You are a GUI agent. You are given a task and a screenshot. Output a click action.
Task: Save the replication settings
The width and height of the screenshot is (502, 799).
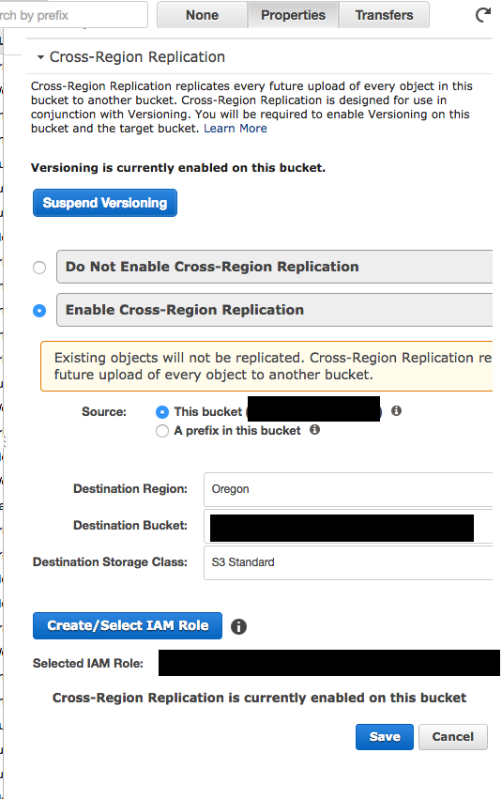(385, 737)
